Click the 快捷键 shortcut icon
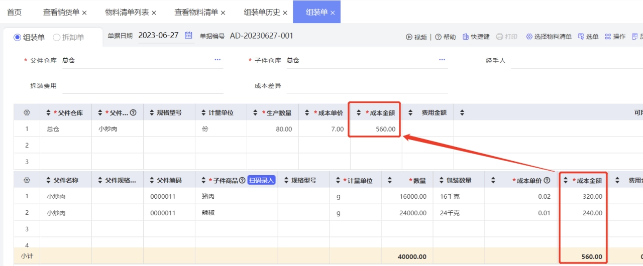The image size is (643, 266). point(466,37)
